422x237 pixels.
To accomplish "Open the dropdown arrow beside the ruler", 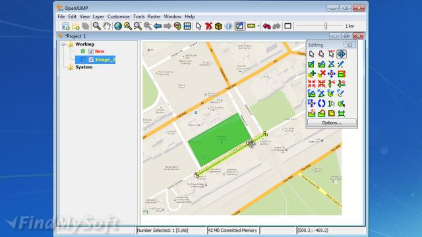I will [258, 26].
